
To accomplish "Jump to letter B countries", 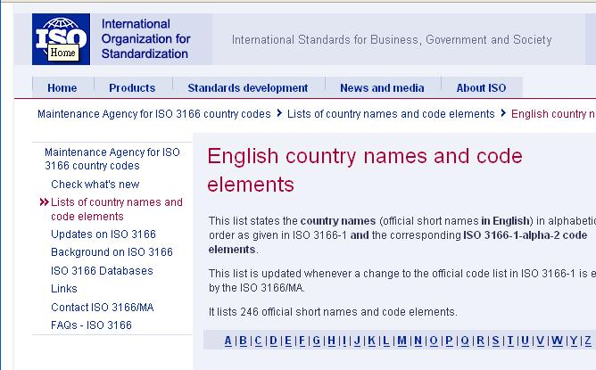I will click(x=244, y=341).
